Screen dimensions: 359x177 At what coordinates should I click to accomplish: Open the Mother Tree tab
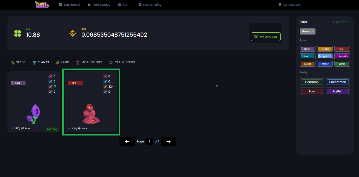tap(89, 62)
